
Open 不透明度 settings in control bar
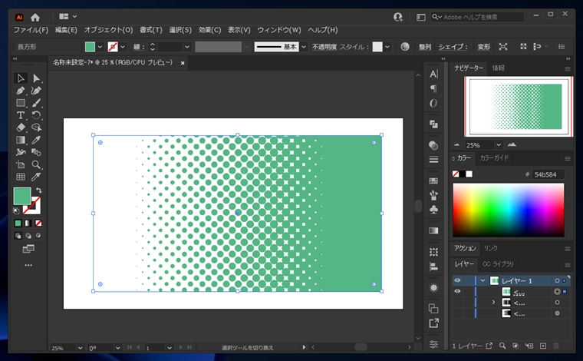click(x=324, y=47)
